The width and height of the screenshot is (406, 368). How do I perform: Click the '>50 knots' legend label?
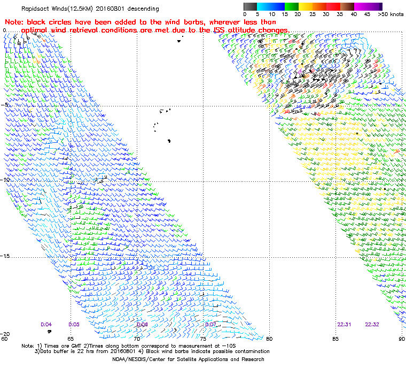[x=391, y=14]
